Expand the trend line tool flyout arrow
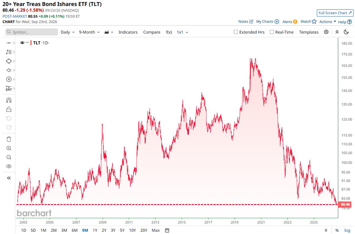Image resolution: width=355 pixels, height=234 pixels. point(14,43)
